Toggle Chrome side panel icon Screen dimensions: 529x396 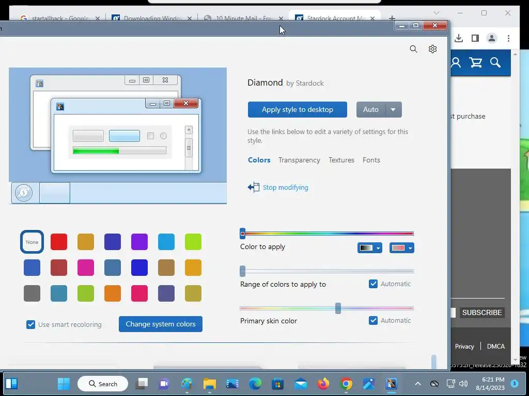475,38
